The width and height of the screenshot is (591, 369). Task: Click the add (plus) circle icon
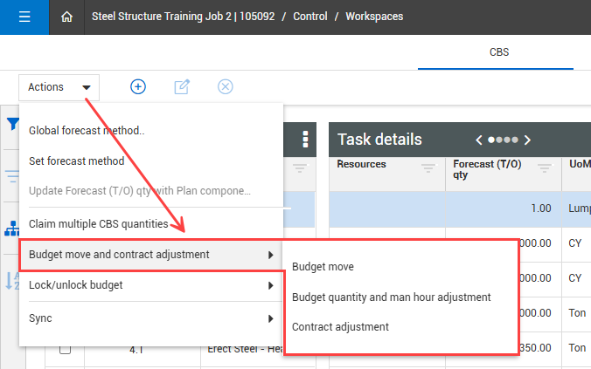(x=138, y=86)
